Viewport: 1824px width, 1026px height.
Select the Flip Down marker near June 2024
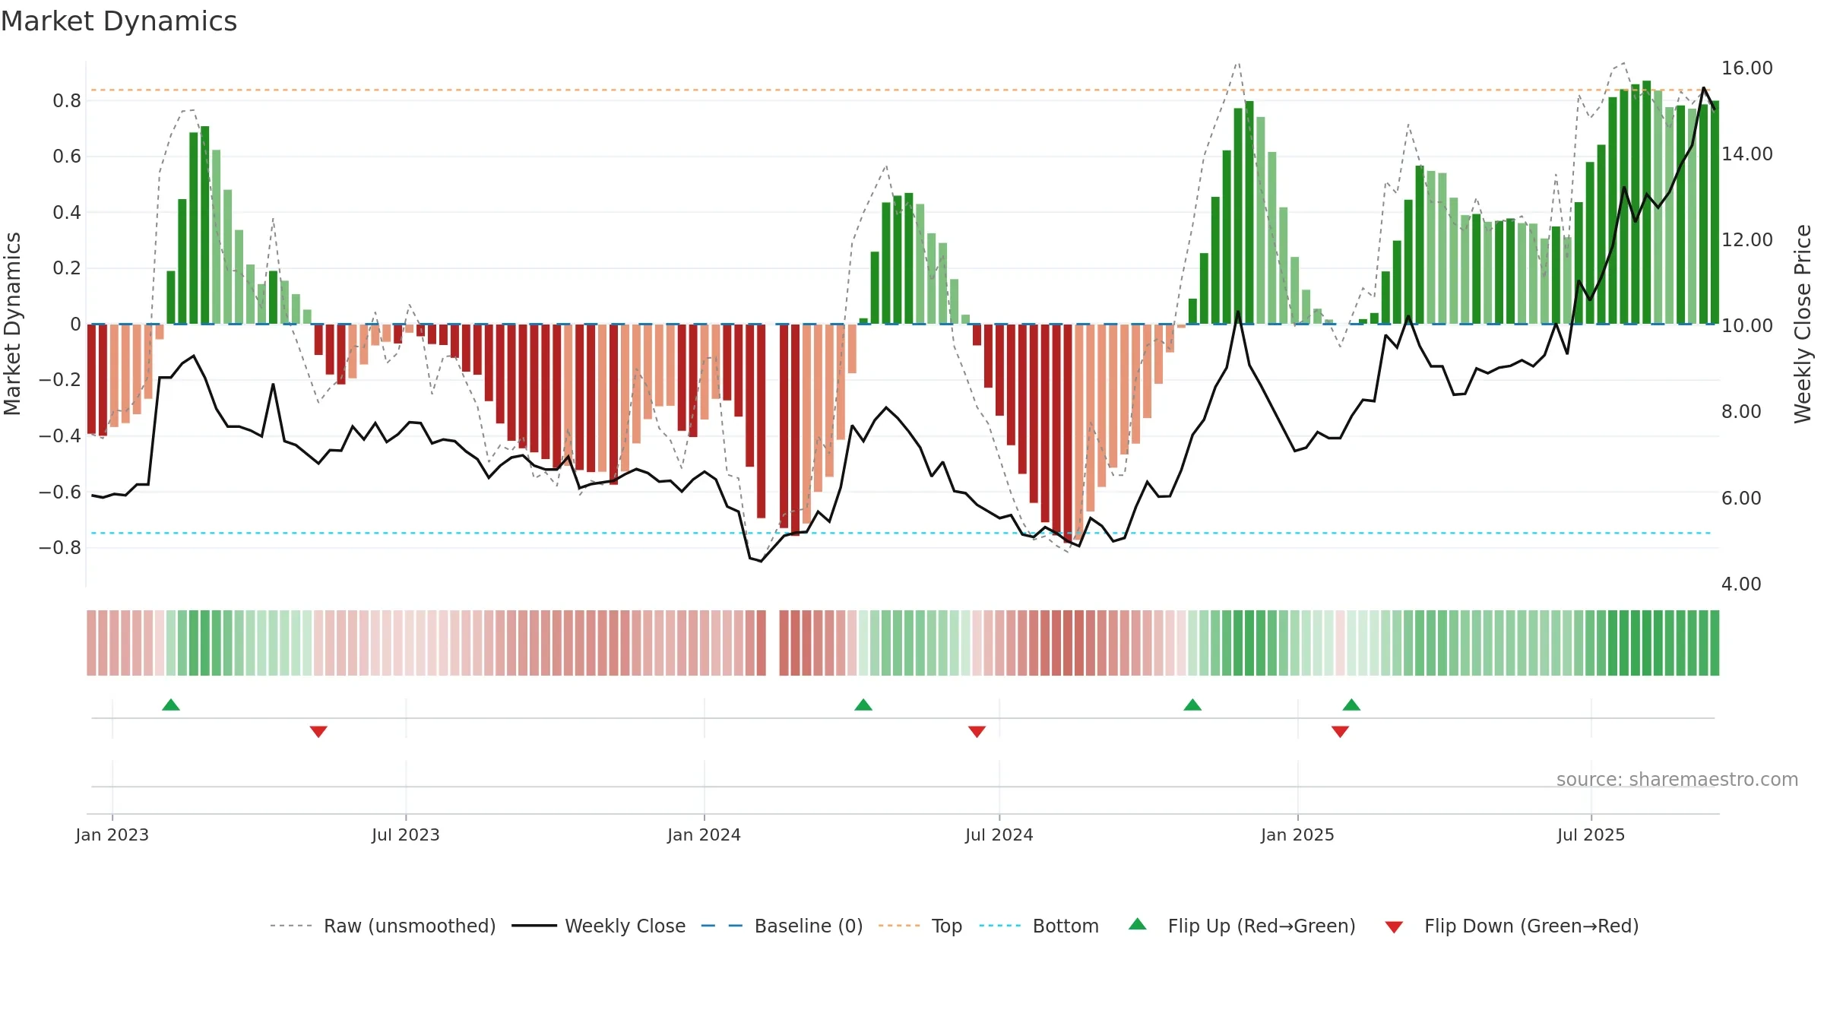point(977,732)
